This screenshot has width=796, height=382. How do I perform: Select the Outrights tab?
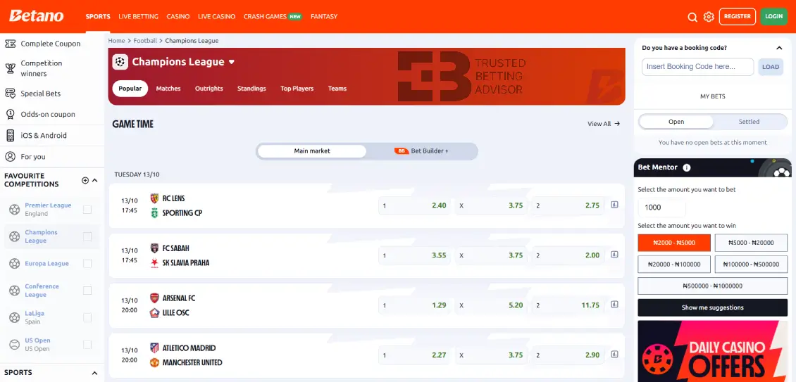209,88
